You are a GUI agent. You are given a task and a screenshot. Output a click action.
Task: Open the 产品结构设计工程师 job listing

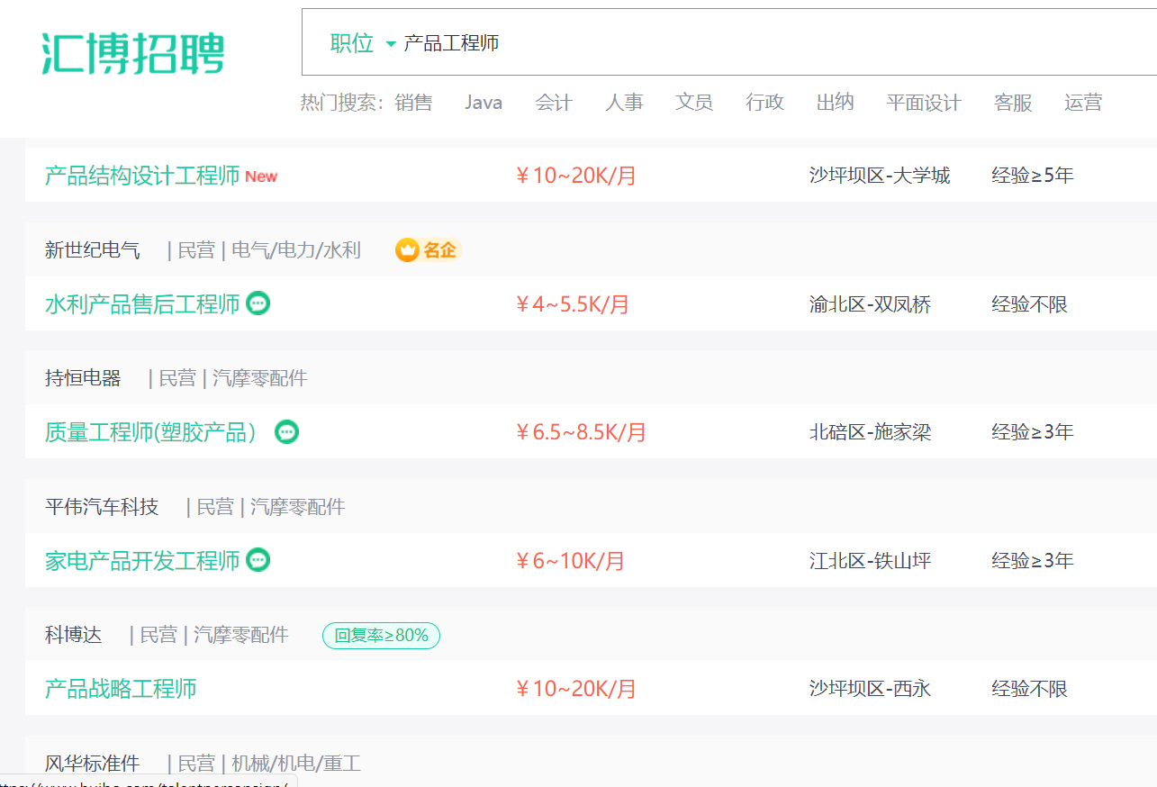[142, 176]
